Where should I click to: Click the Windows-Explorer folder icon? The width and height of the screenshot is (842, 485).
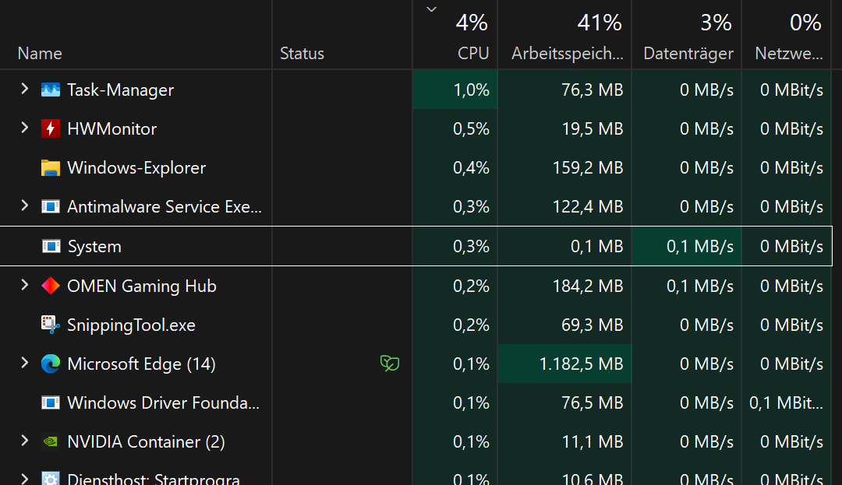click(x=51, y=167)
